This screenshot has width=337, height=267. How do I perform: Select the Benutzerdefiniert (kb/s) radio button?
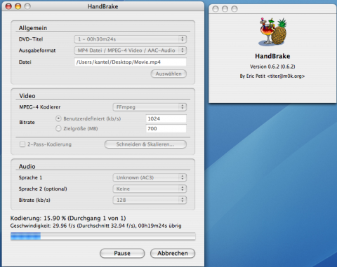[58, 118]
